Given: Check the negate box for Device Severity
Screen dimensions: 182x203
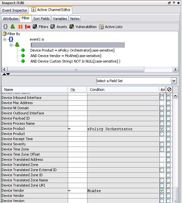Looking at the screenshot, I should tap(168, 144).
